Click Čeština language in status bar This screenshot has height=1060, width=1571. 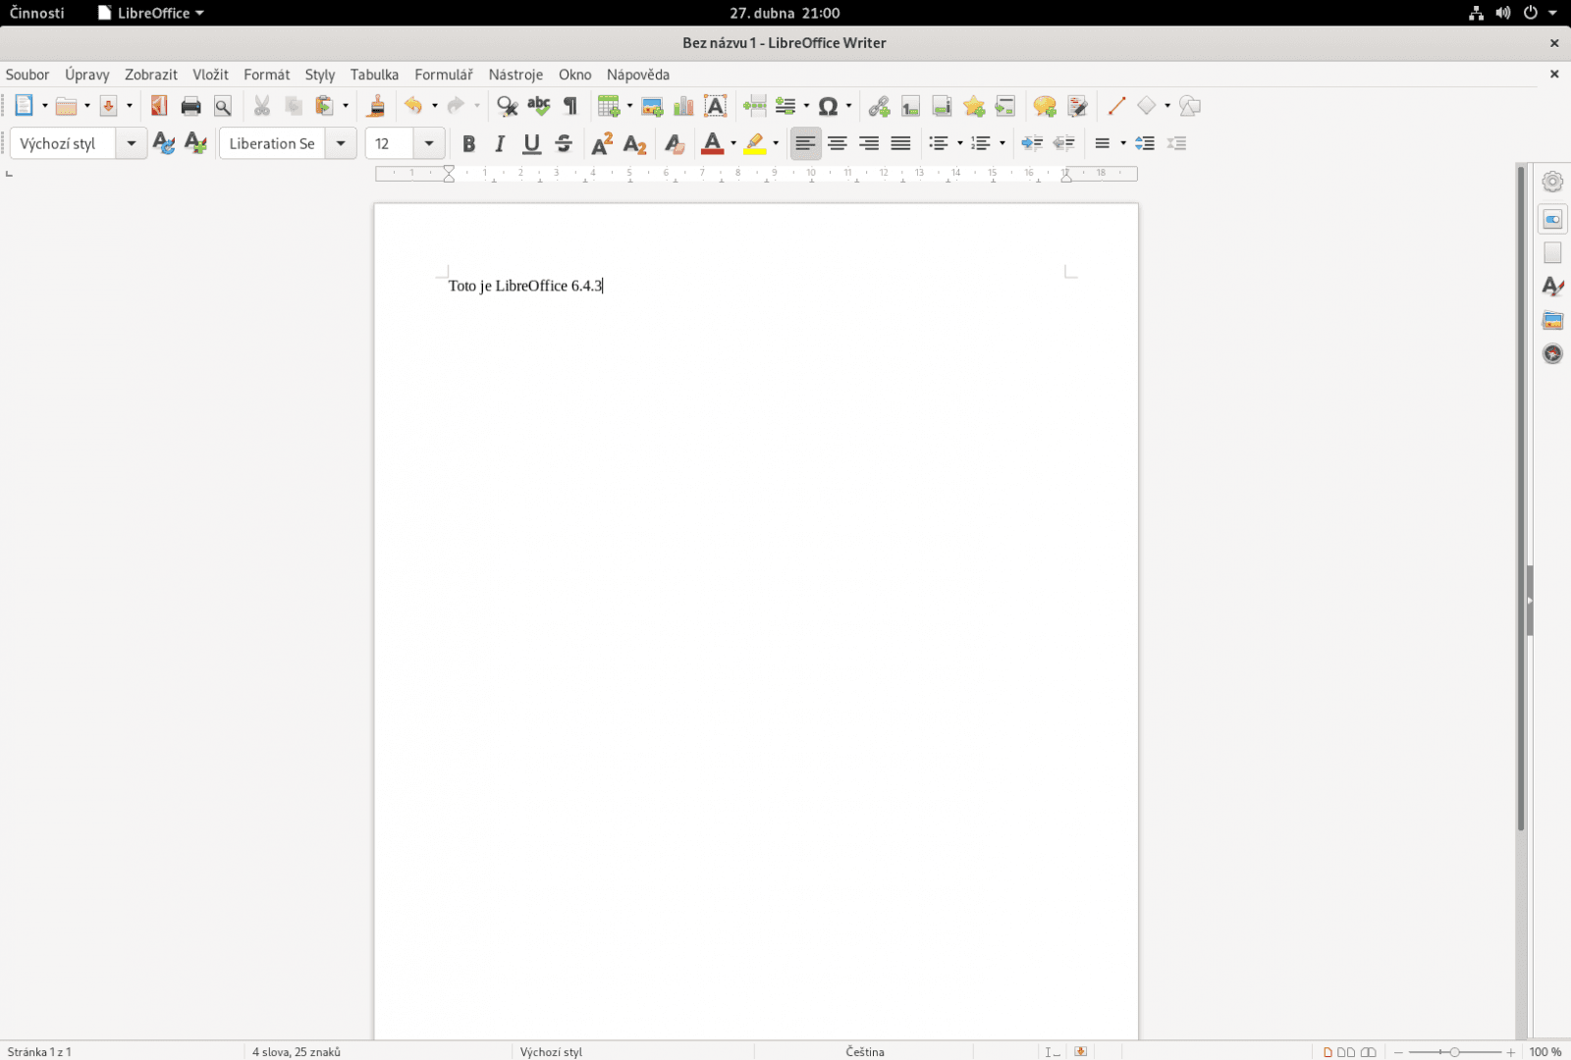[864, 1051]
